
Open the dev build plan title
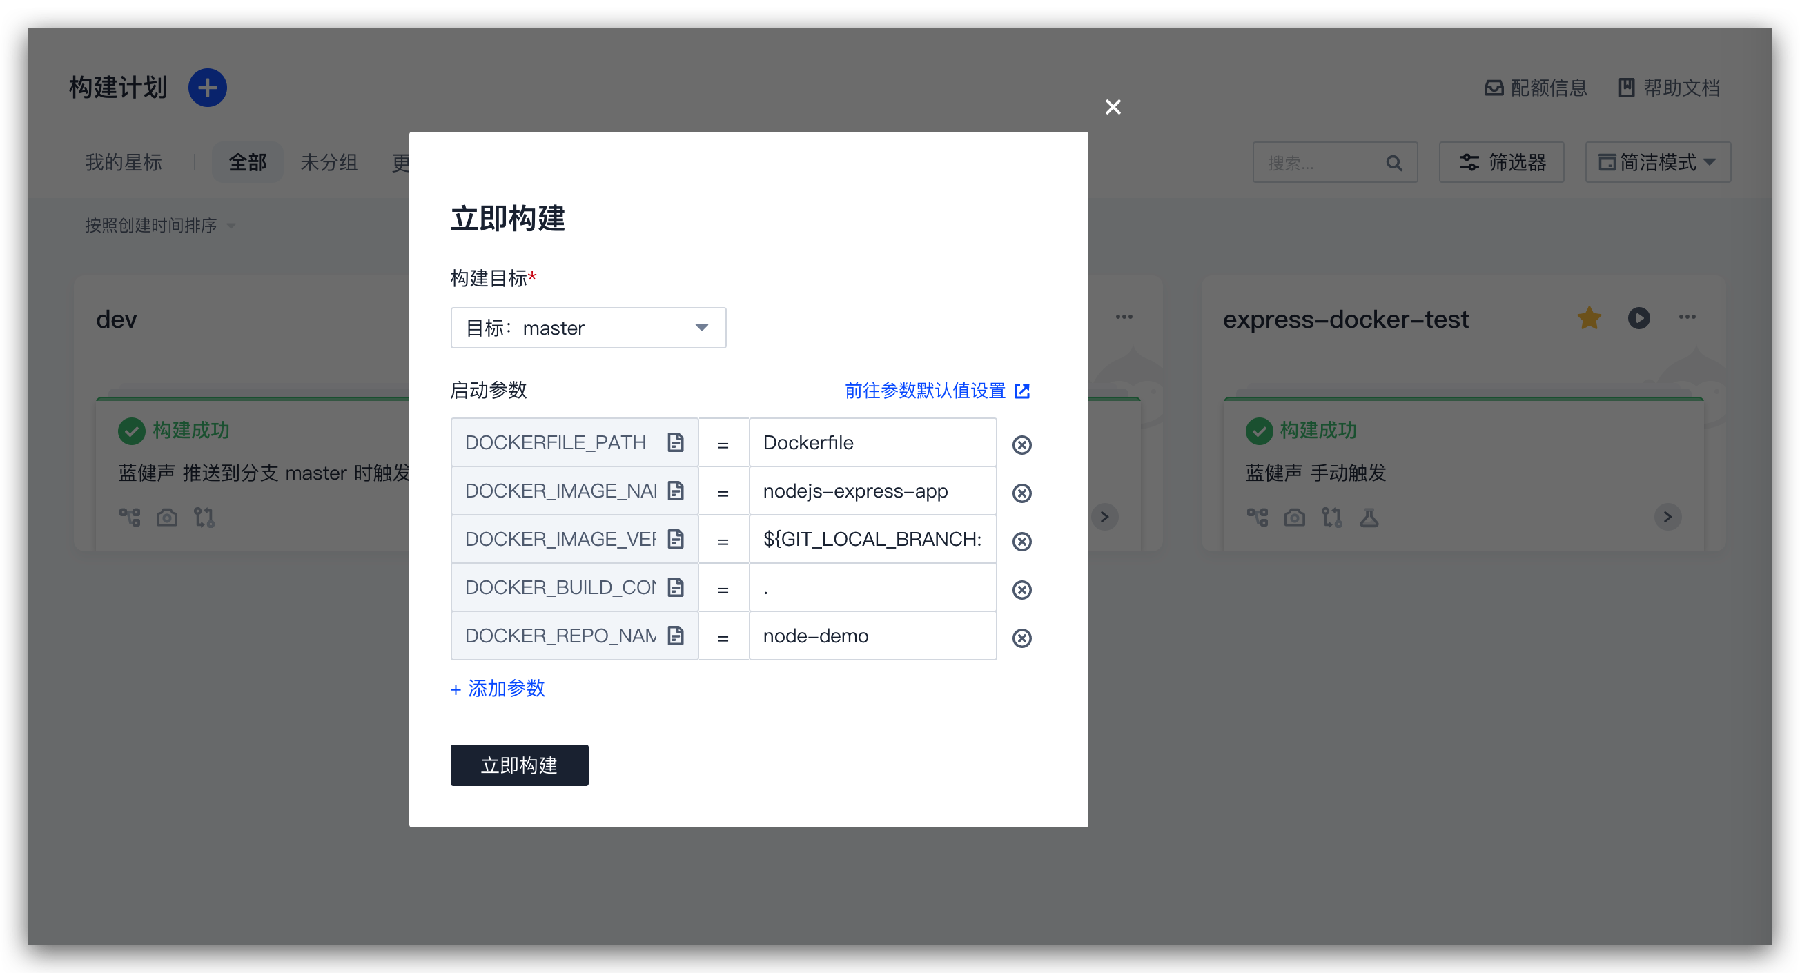pyautogui.click(x=116, y=320)
